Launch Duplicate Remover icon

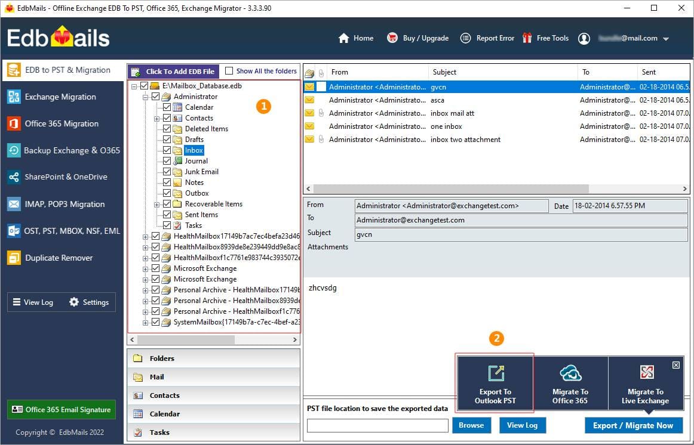[x=14, y=258]
